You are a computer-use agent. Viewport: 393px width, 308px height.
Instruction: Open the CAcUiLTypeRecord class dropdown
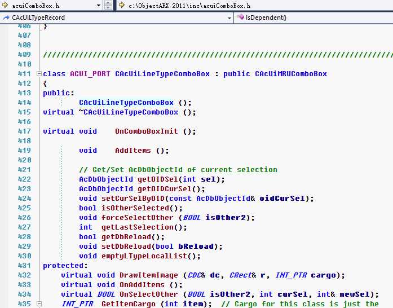tap(229, 18)
